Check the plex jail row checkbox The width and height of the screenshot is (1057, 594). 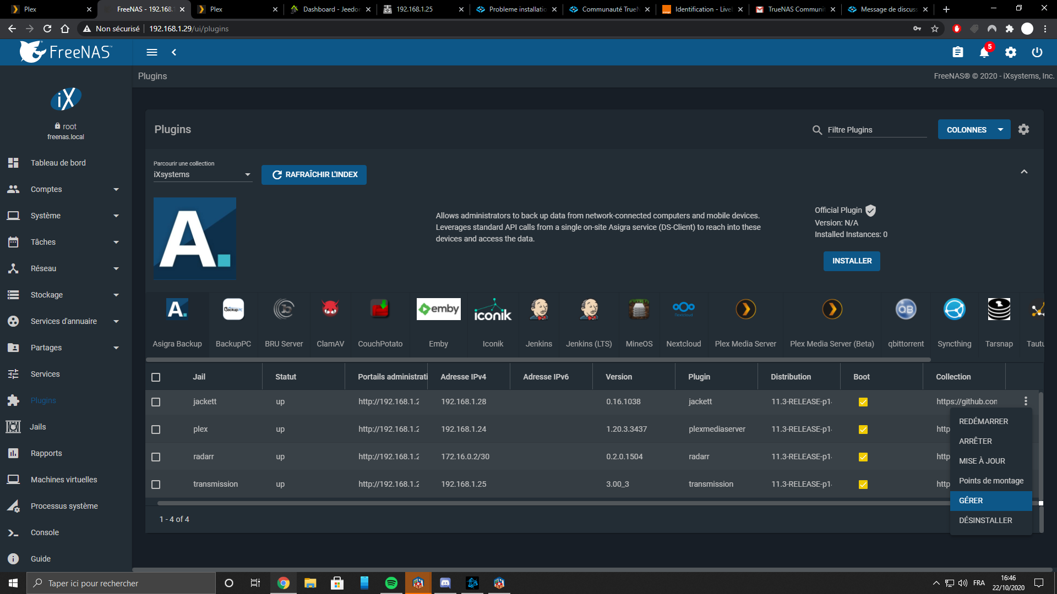pyautogui.click(x=156, y=430)
